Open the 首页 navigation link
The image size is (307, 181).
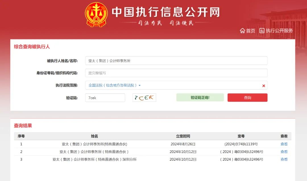click(250, 31)
